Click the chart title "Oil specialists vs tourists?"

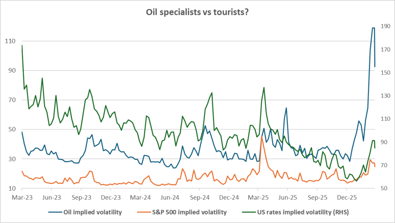197,11
